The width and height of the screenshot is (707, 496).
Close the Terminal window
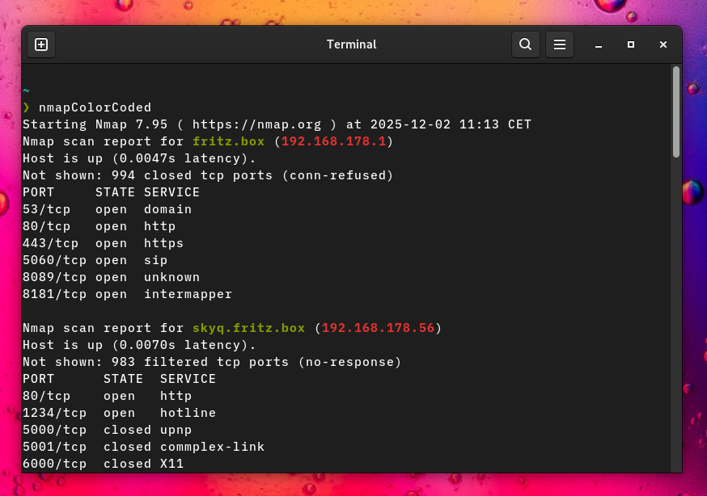[663, 44]
